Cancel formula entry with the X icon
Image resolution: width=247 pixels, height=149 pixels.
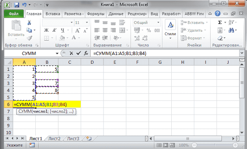click(x=71, y=53)
